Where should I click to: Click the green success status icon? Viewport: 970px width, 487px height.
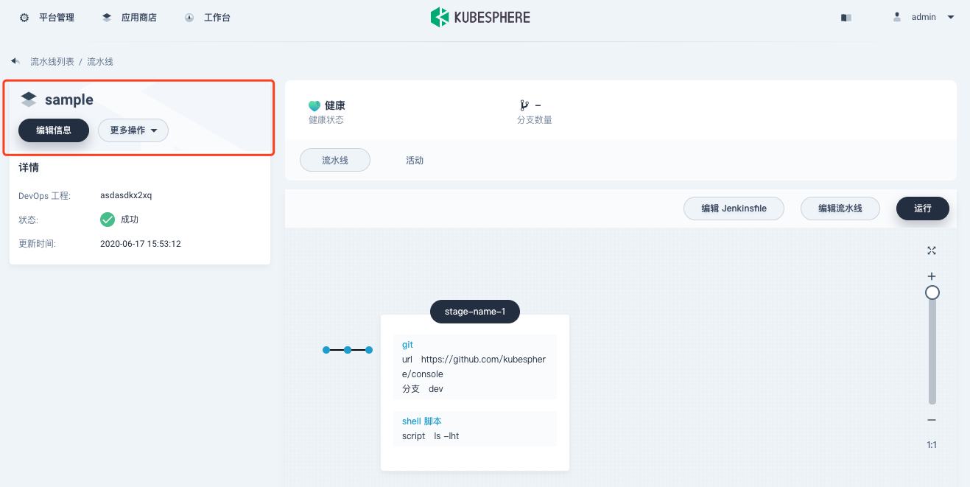108,219
